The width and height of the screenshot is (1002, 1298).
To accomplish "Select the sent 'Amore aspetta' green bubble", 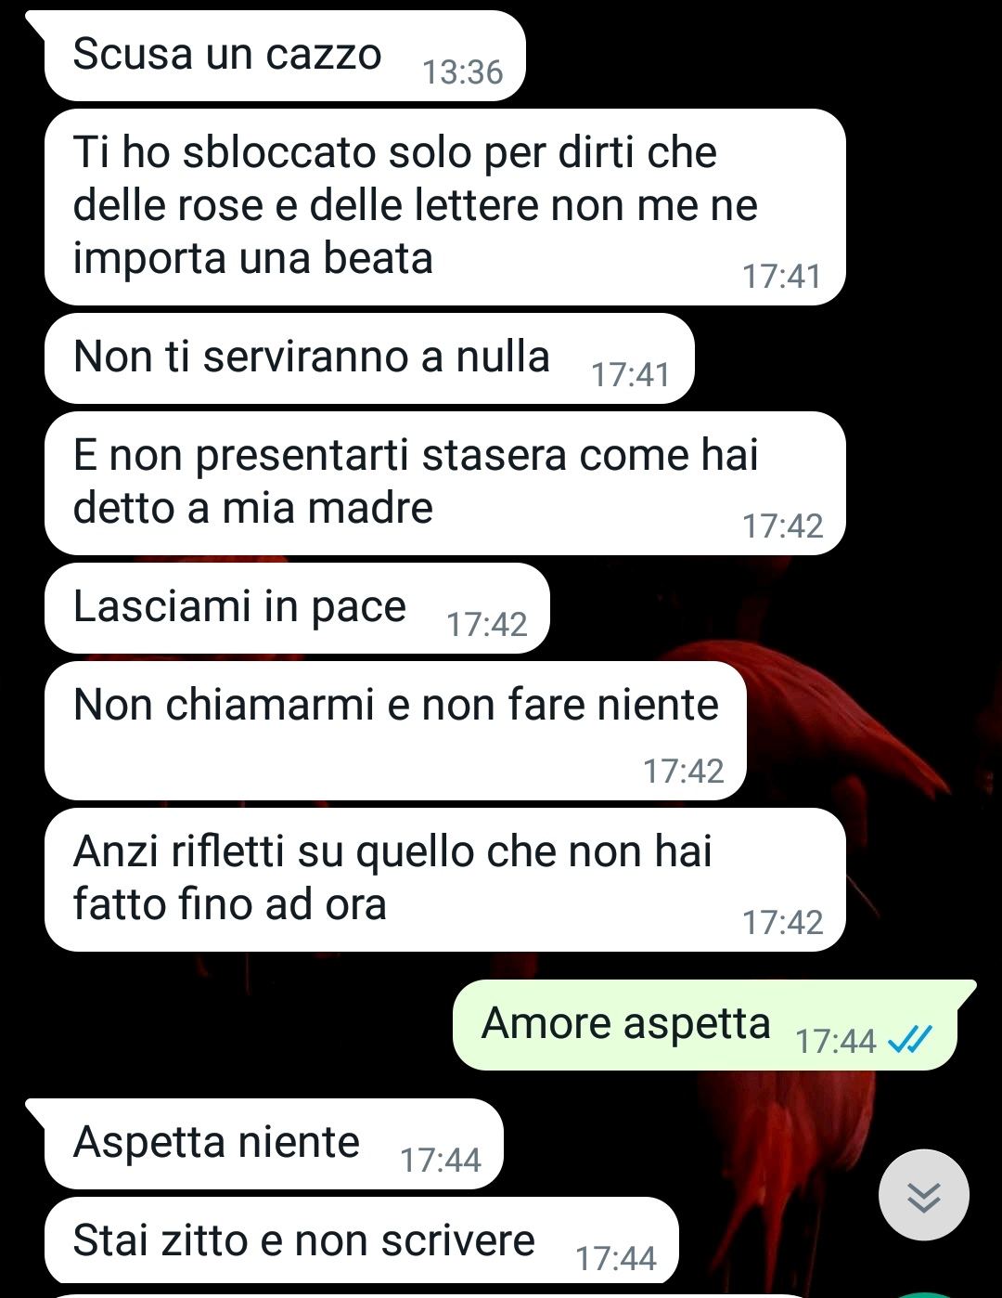I will pos(705,1025).
